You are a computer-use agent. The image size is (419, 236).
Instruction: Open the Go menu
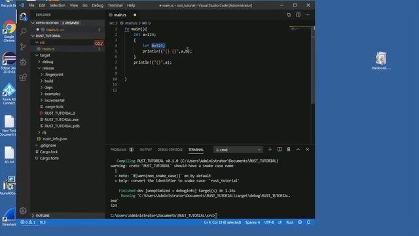(85, 5)
